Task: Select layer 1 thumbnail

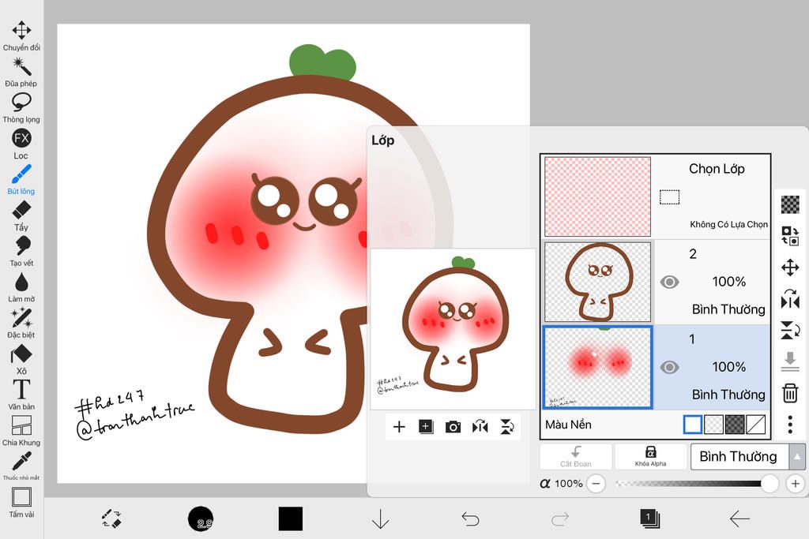Action: click(597, 367)
